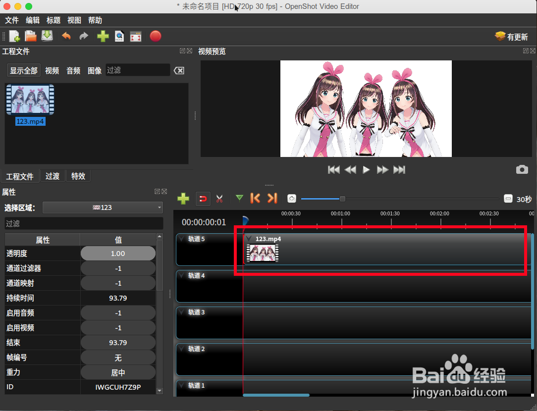Jump to start of the video

coord(333,170)
